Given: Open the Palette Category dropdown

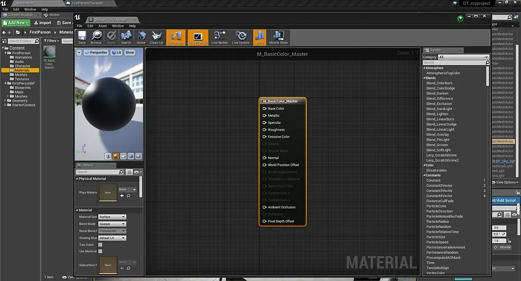Looking at the screenshot, I should [463, 57].
